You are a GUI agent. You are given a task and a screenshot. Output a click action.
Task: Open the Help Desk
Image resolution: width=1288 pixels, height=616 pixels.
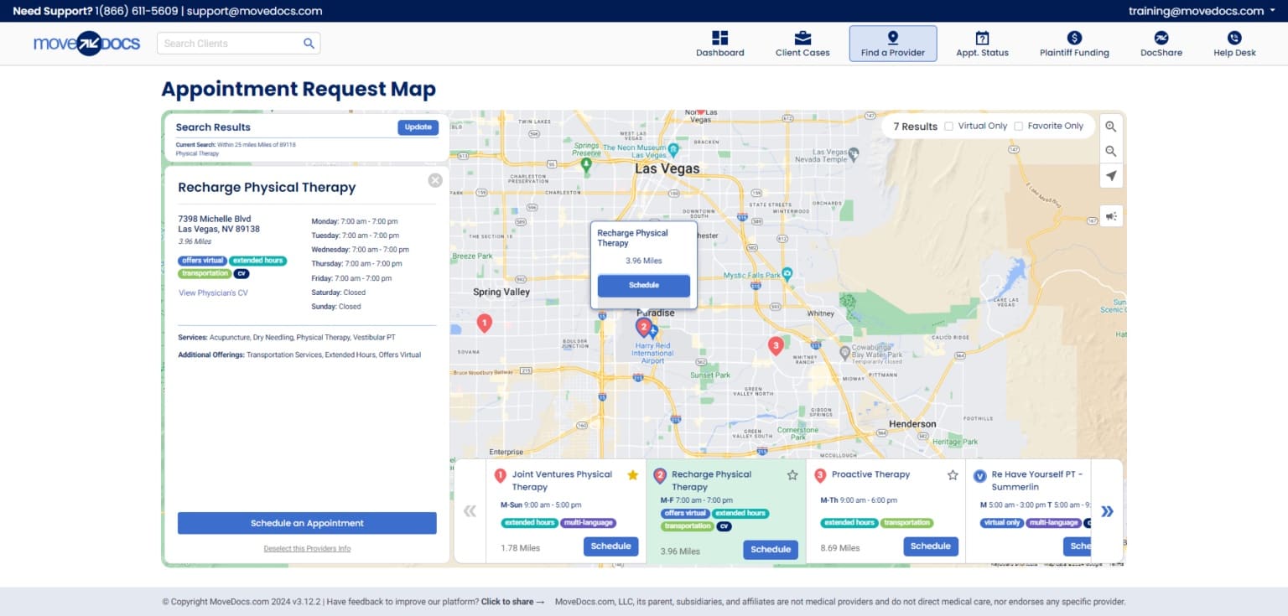click(x=1233, y=43)
